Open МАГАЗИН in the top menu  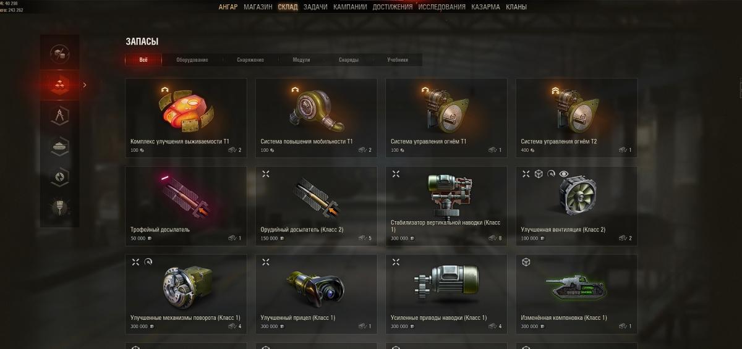click(258, 7)
